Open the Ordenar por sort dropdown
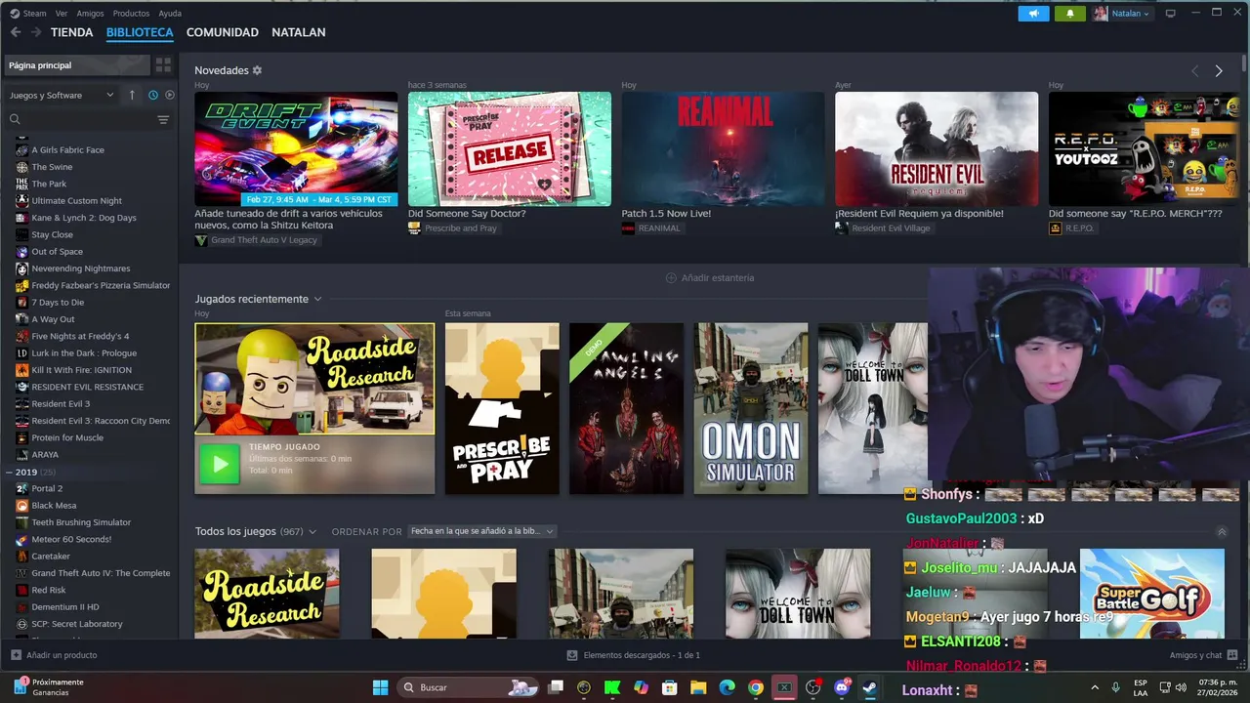The image size is (1250, 703). pos(481,531)
